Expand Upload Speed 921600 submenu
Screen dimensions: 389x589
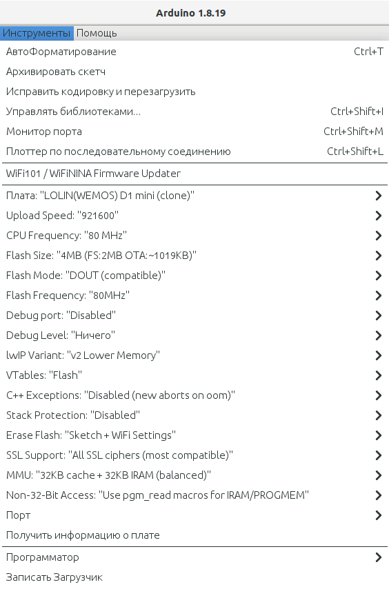coord(194,216)
